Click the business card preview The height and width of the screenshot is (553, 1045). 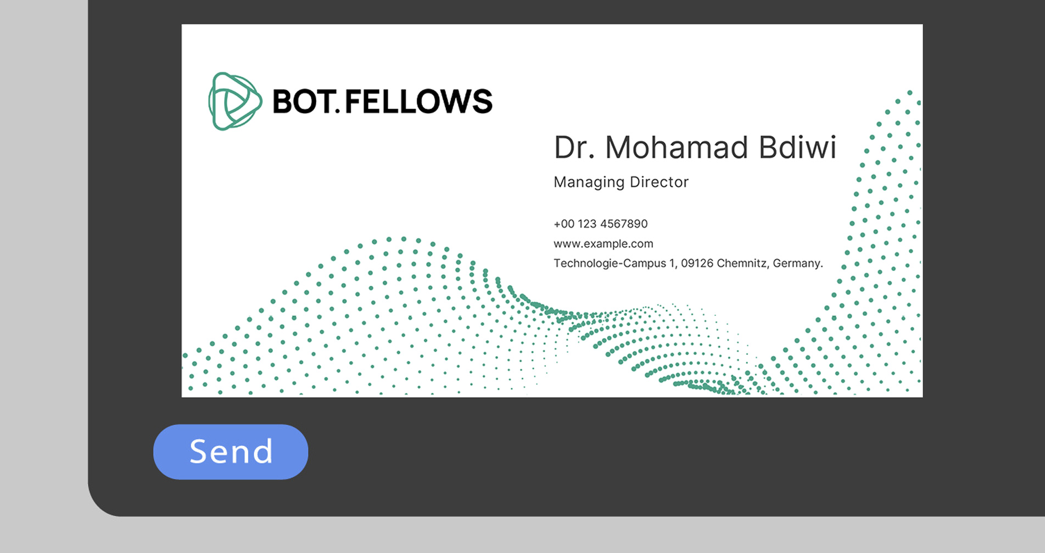[552, 210]
